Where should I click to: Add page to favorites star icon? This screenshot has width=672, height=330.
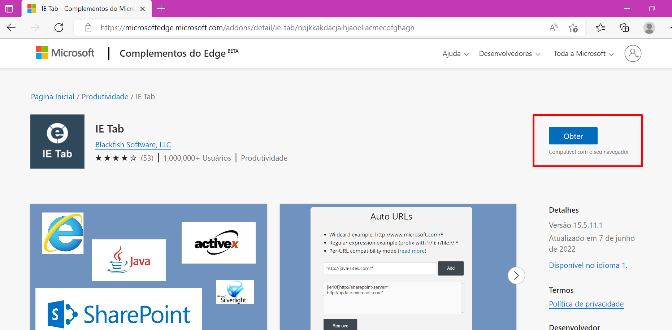[x=573, y=27]
